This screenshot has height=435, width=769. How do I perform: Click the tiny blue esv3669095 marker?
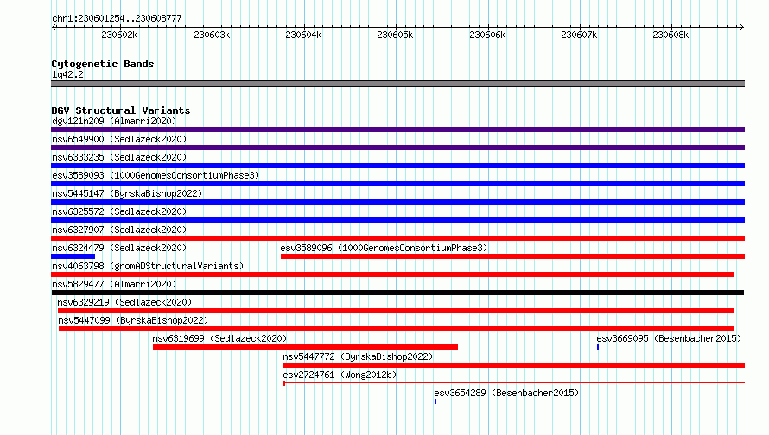pos(598,347)
